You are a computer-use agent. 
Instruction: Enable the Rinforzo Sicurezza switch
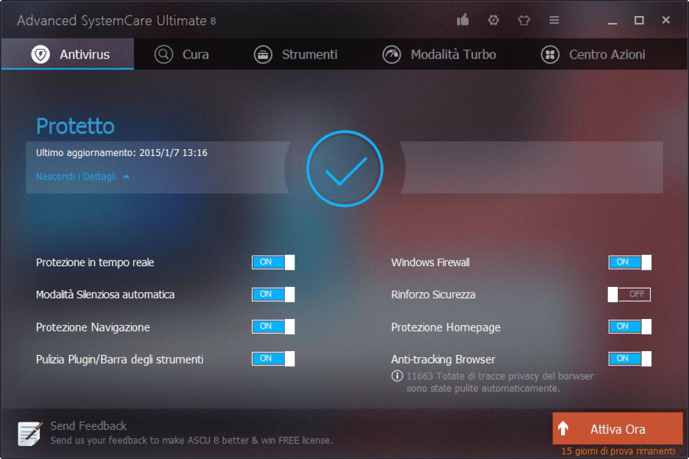click(629, 294)
